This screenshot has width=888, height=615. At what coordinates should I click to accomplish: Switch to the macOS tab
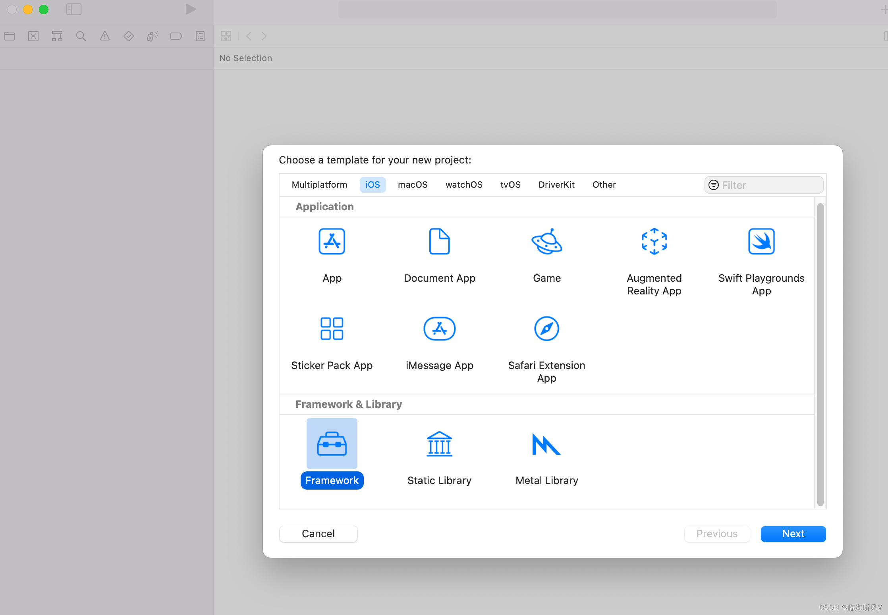(413, 185)
